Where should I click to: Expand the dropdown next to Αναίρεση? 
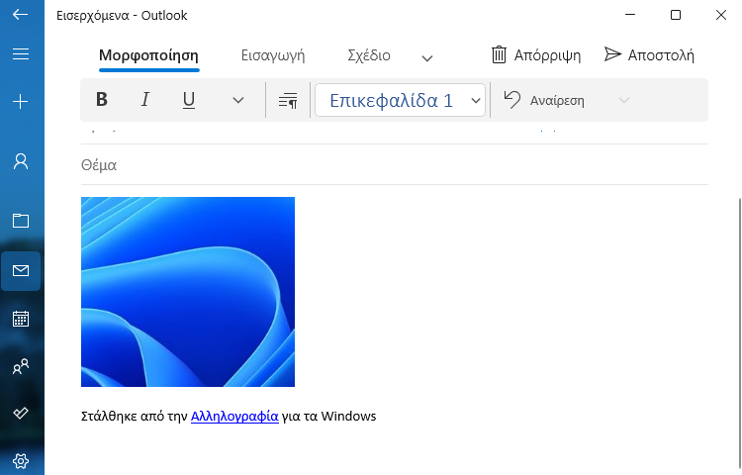[624, 100]
